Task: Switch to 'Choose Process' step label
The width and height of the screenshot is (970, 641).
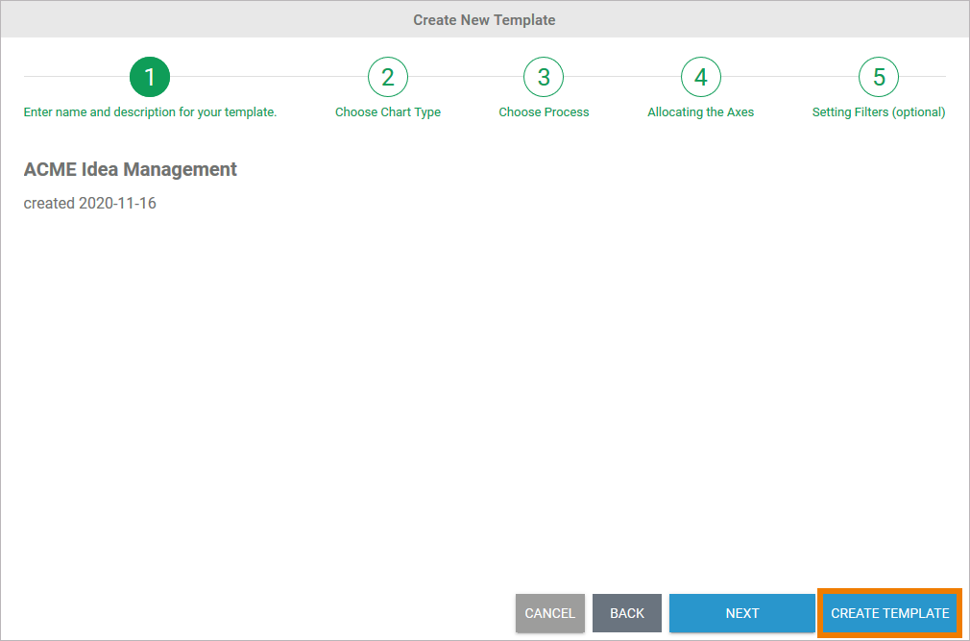Action: [x=544, y=112]
